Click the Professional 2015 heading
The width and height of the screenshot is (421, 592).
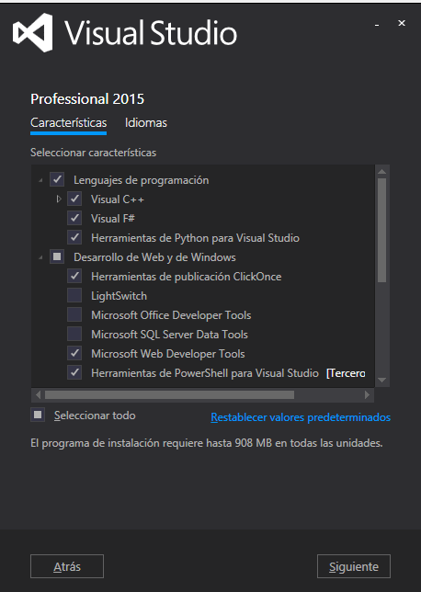(x=87, y=99)
